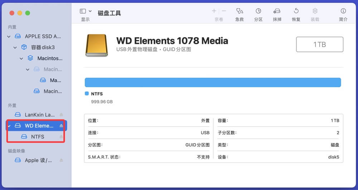This screenshot has height=190, width=358.
Task: Click the 急救 (First Aid) stethoscope icon
Action: pos(240,11)
